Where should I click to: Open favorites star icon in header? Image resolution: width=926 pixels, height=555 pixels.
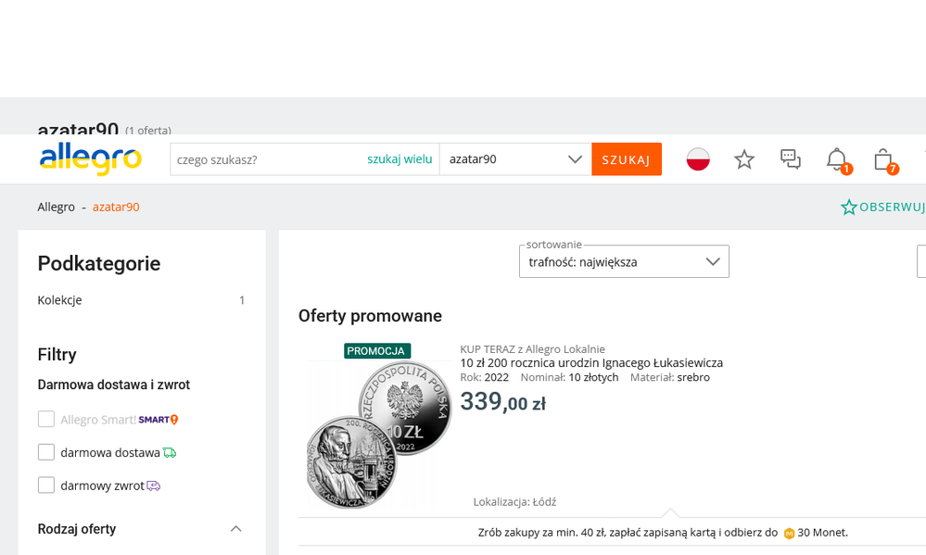pos(744,159)
